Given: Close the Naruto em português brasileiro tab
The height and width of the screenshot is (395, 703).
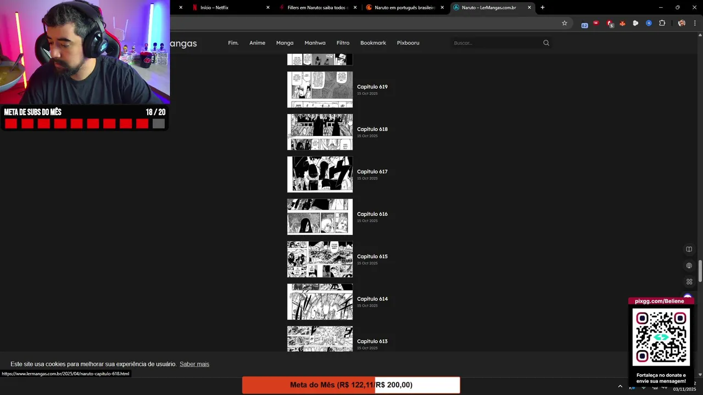Looking at the screenshot, I should [442, 8].
